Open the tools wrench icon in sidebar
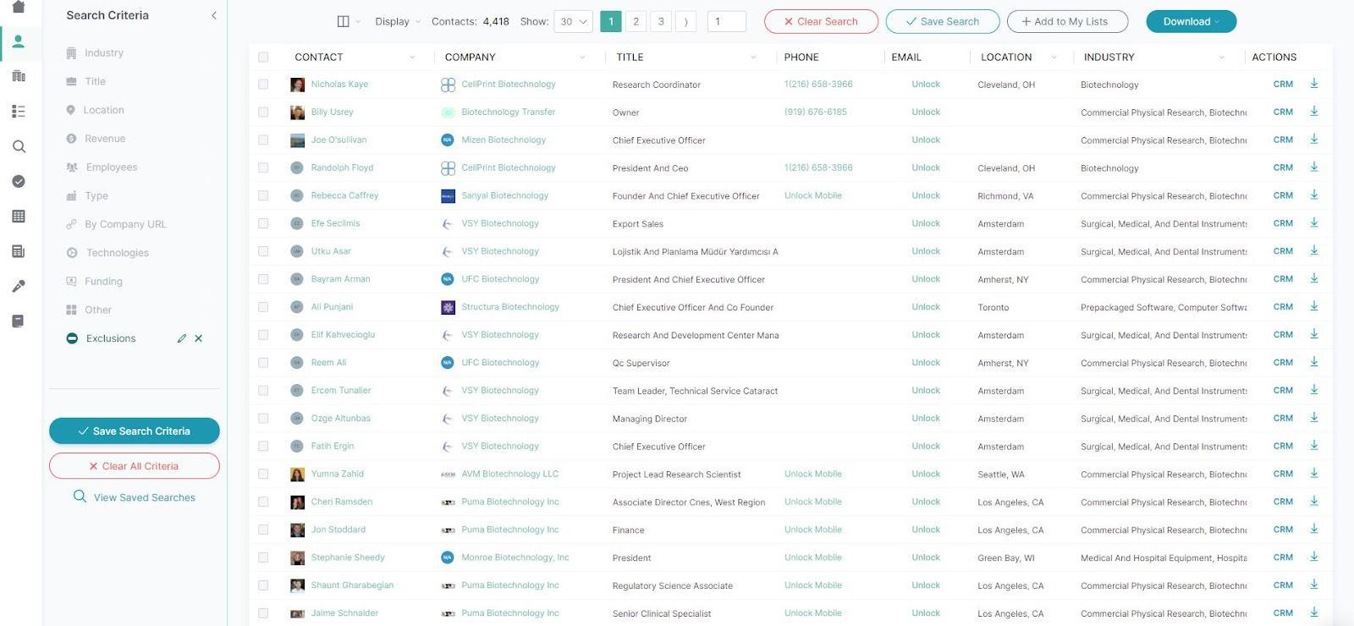This screenshot has width=1354, height=626. (18, 286)
